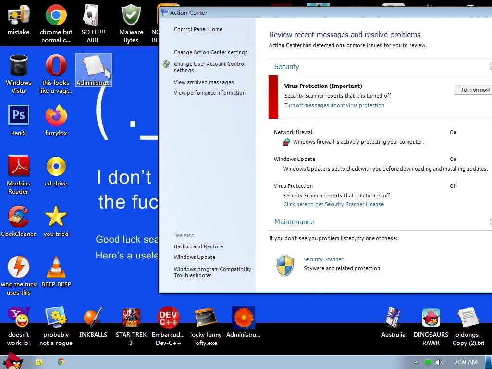Click the Action Center window title bar
The image size is (492, 369).
325,13
